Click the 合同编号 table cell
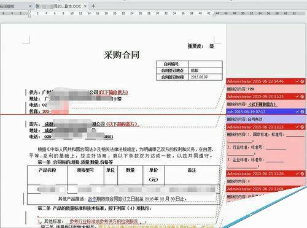The height and width of the screenshot is (228, 307). click(x=173, y=64)
